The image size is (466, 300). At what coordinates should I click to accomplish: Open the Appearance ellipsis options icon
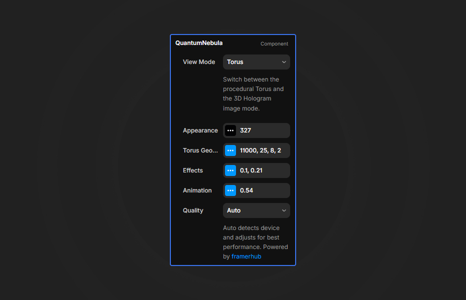click(x=230, y=130)
